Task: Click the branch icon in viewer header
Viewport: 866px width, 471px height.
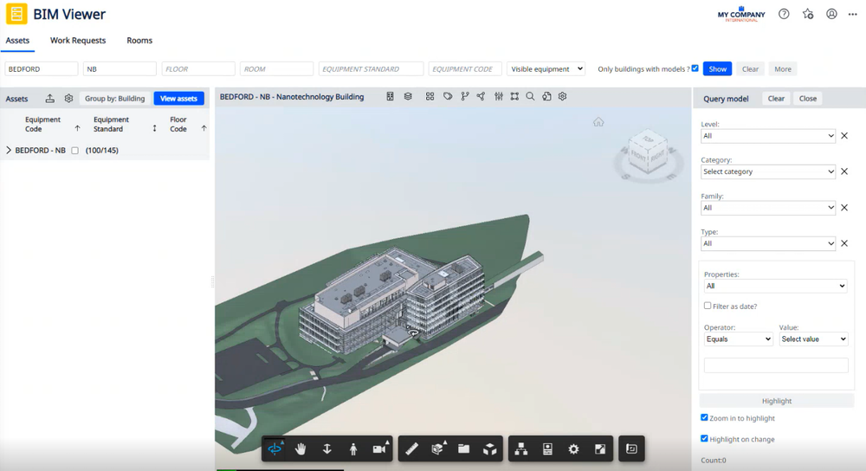Action: coord(465,97)
